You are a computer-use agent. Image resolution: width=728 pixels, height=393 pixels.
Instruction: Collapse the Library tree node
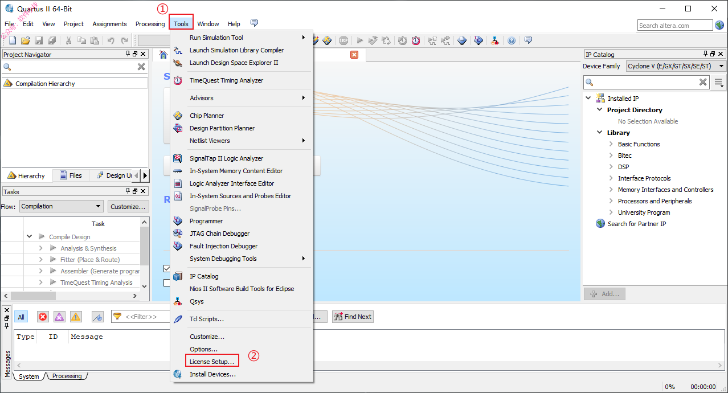600,132
